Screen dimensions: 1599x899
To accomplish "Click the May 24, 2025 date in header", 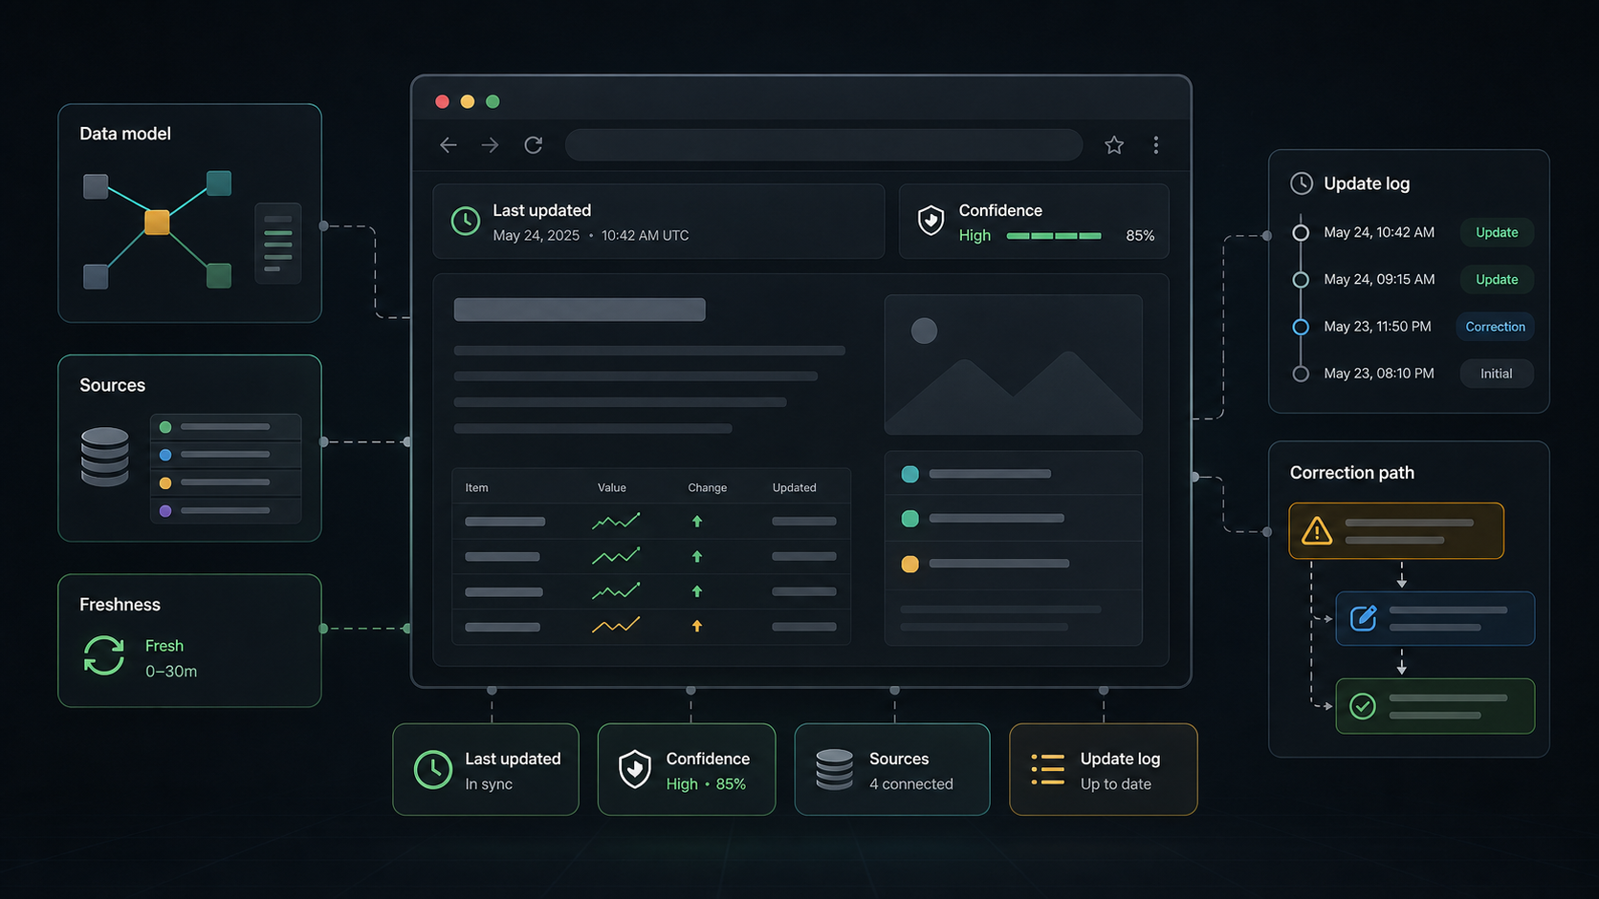I will pos(537,236).
